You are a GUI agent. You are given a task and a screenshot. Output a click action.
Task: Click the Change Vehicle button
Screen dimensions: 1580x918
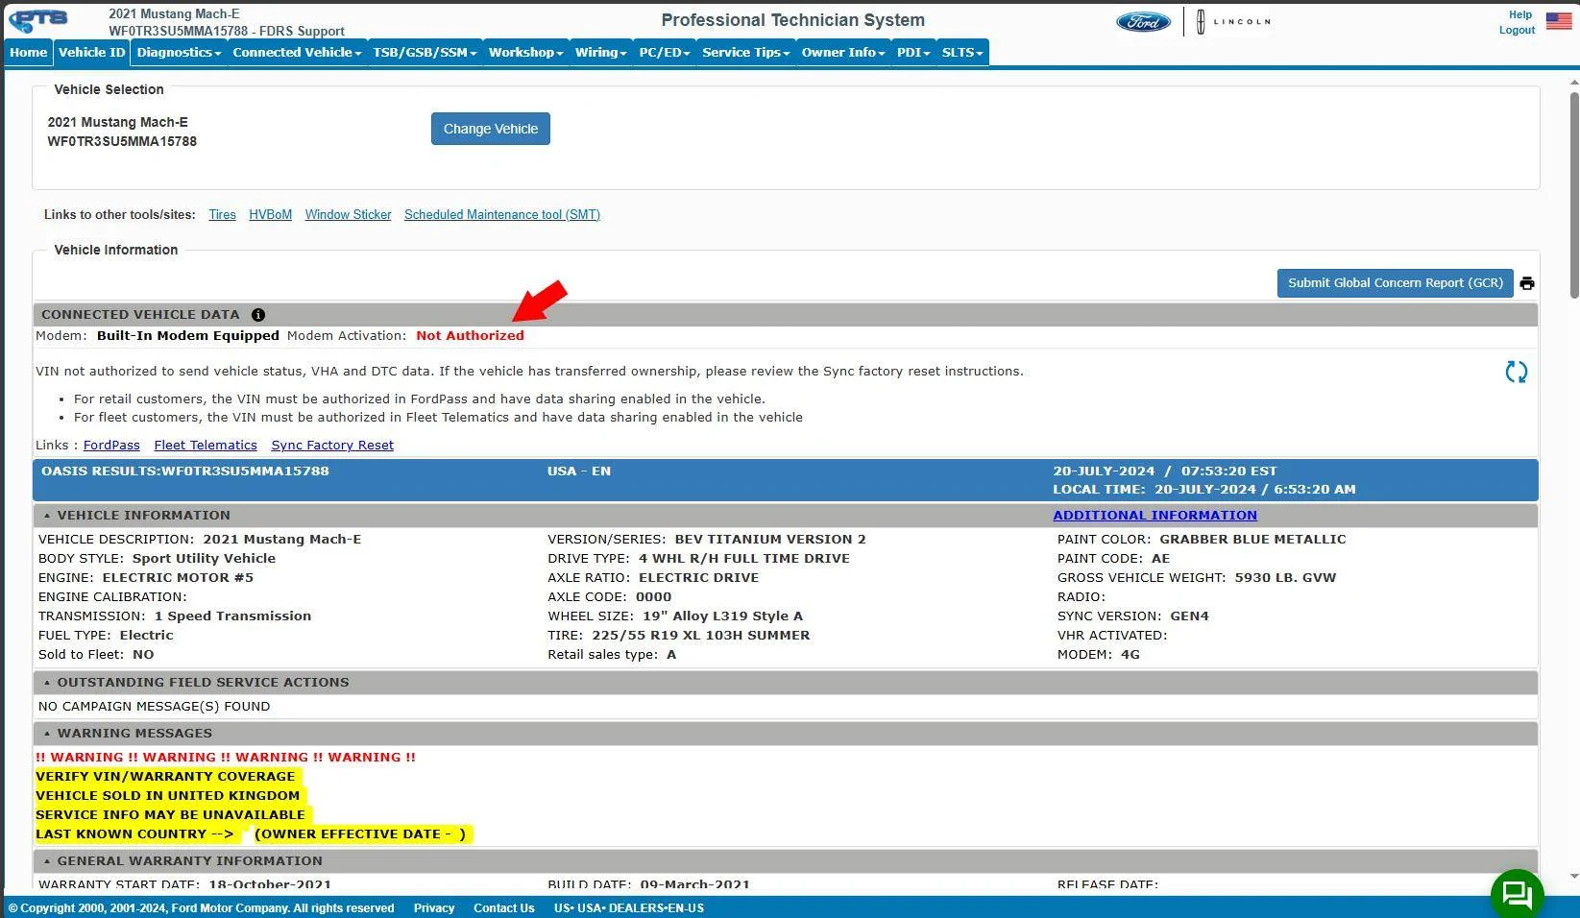pyautogui.click(x=491, y=129)
